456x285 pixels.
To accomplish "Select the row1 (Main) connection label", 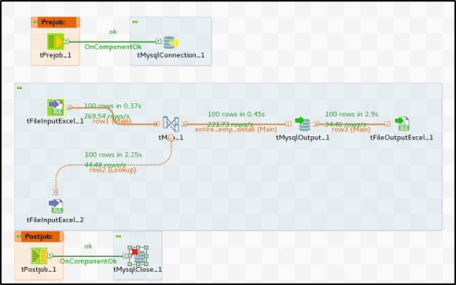I will (112, 121).
